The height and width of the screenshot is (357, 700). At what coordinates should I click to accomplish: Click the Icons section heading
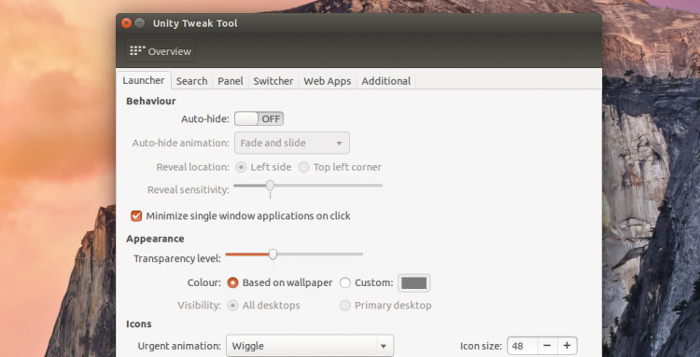tap(139, 324)
